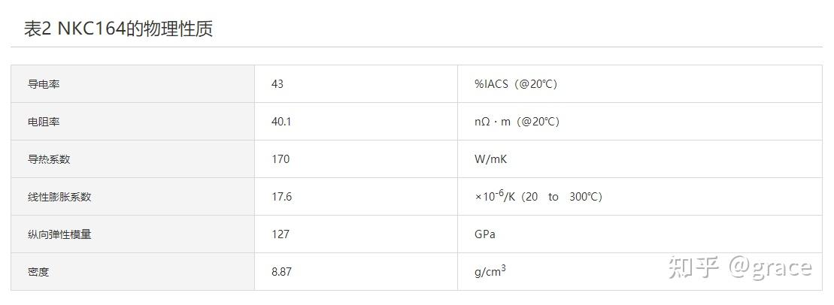The height and width of the screenshot is (305, 834).
Task: Click the ×10⁻⁶/K (20 to 300℃) cell
Action: pos(538,196)
